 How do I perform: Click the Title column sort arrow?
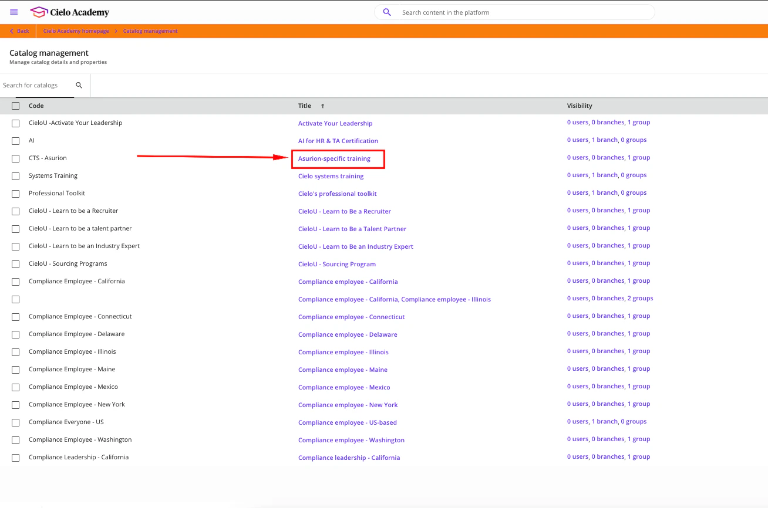tap(322, 106)
